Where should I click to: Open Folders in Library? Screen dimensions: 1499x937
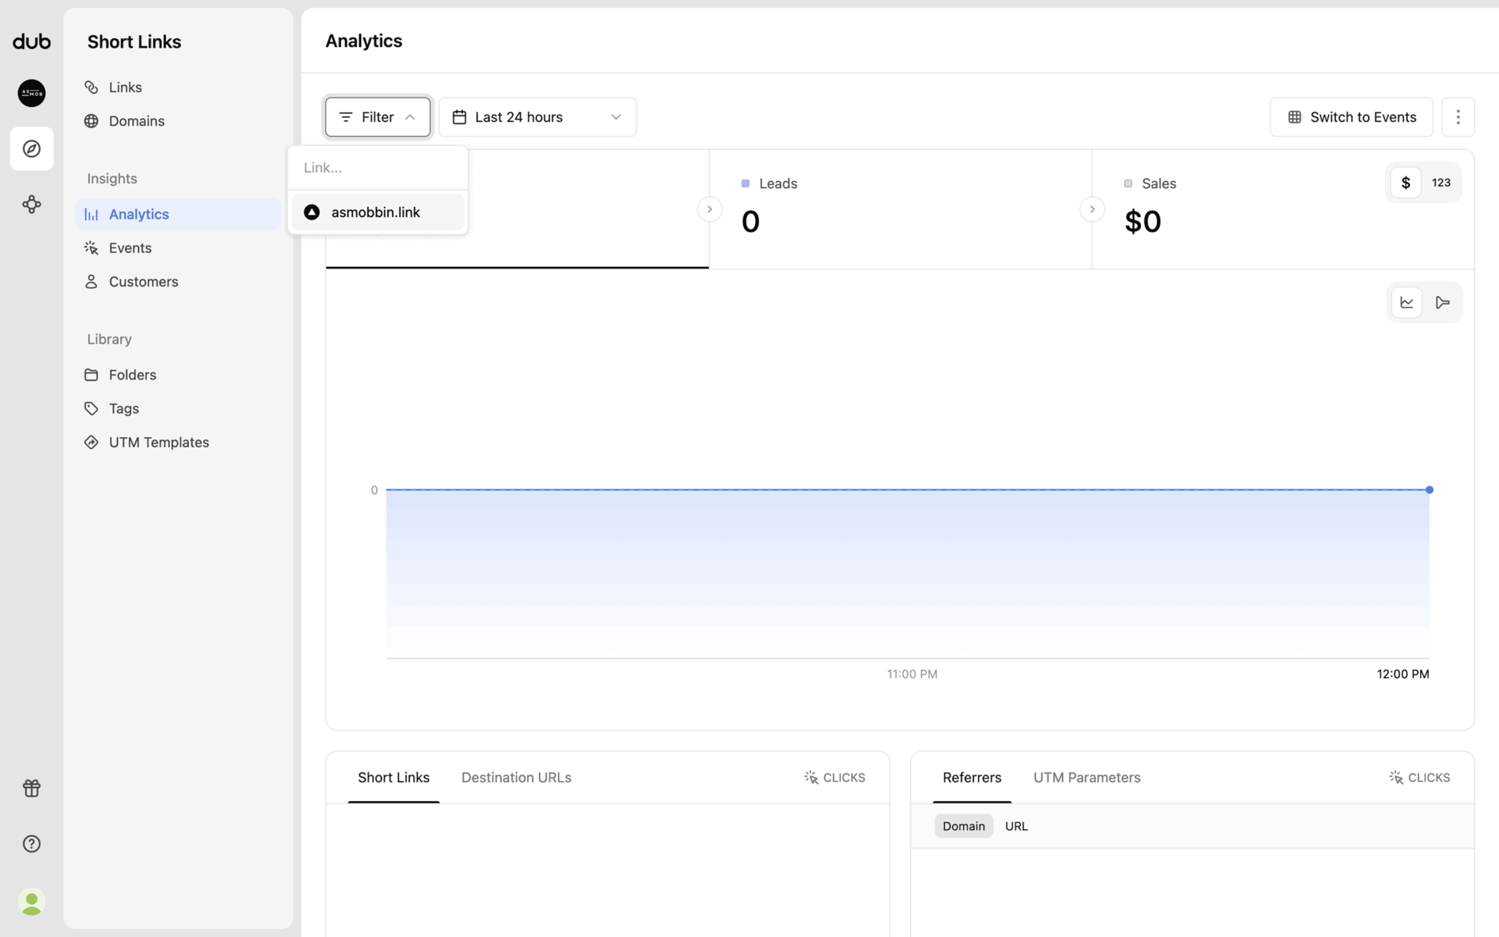point(178,375)
